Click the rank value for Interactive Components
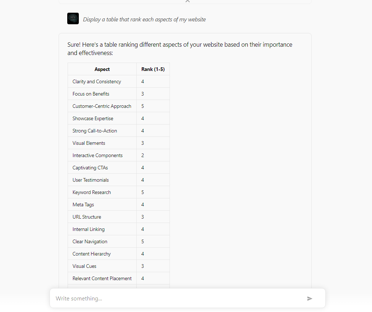This screenshot has width=372, height=312. pyautogui.click(x=153, y=155)
